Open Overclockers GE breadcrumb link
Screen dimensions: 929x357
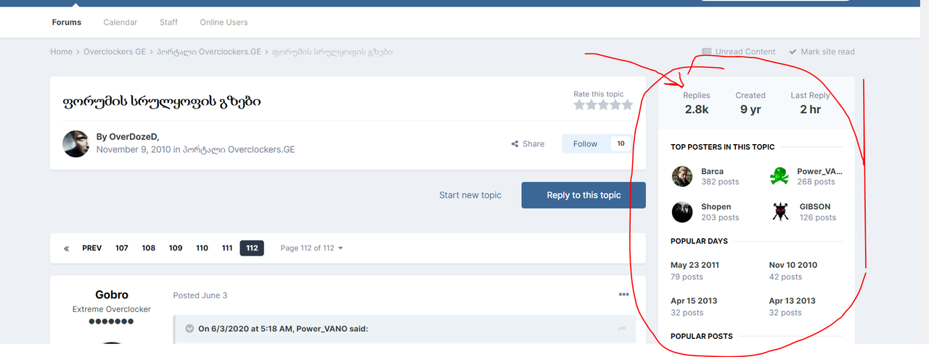[x=115, y=52]
